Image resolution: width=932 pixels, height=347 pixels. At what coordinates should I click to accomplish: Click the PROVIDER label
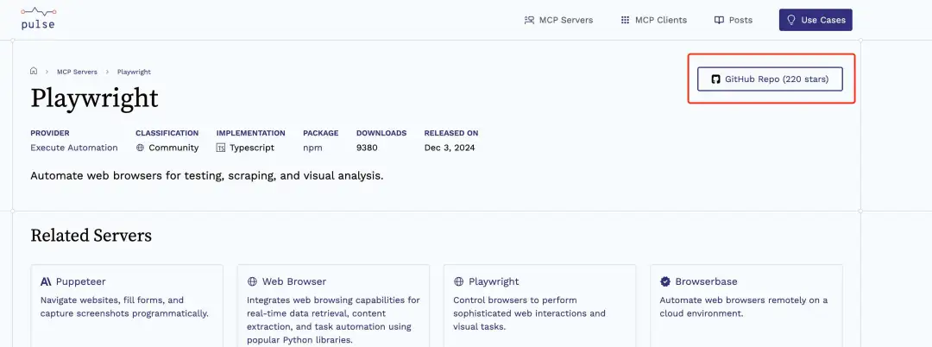pos(50,133)
